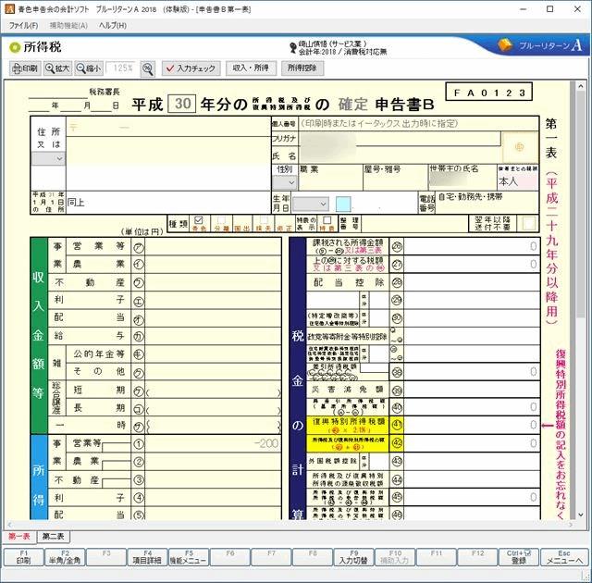Switch to the 第二表 tab
592x583 pixels.
point(52,537)
